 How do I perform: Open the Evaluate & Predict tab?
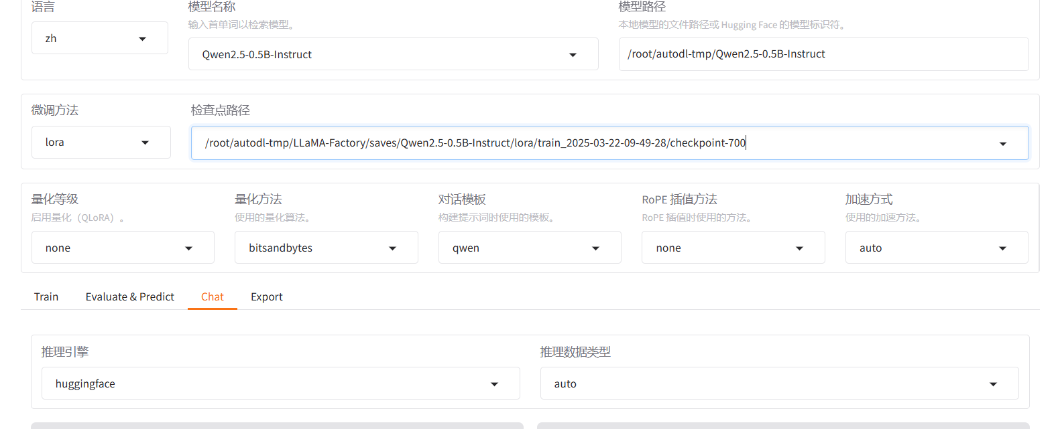[x=129, y=296]
